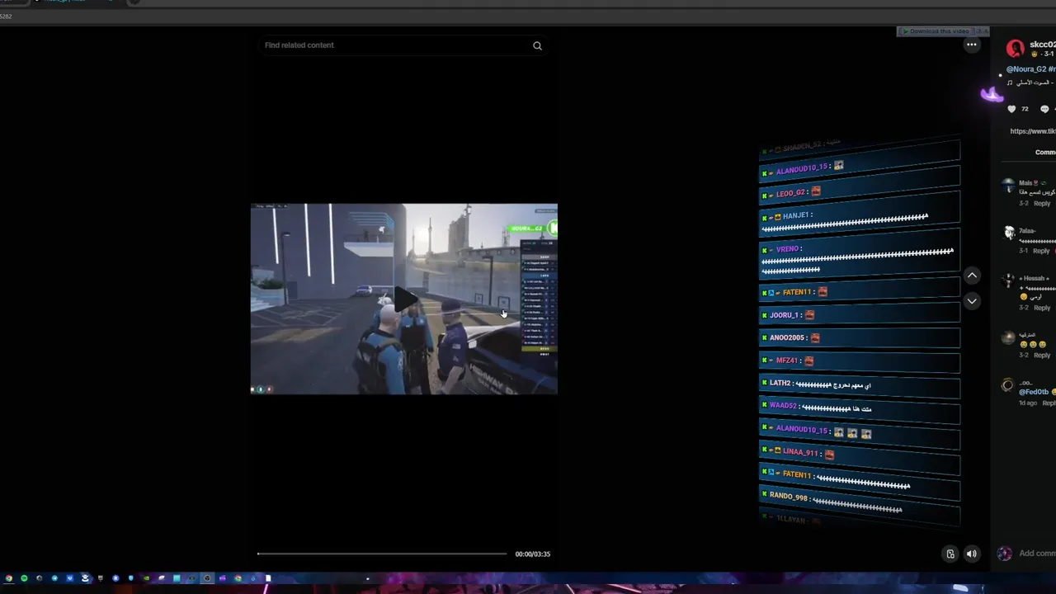
Task: Play the video with the play triangle
Action: [404, 299]
